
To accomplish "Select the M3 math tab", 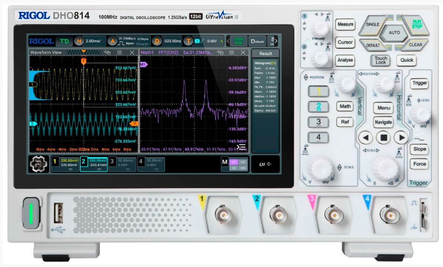I will coord(243,161).
